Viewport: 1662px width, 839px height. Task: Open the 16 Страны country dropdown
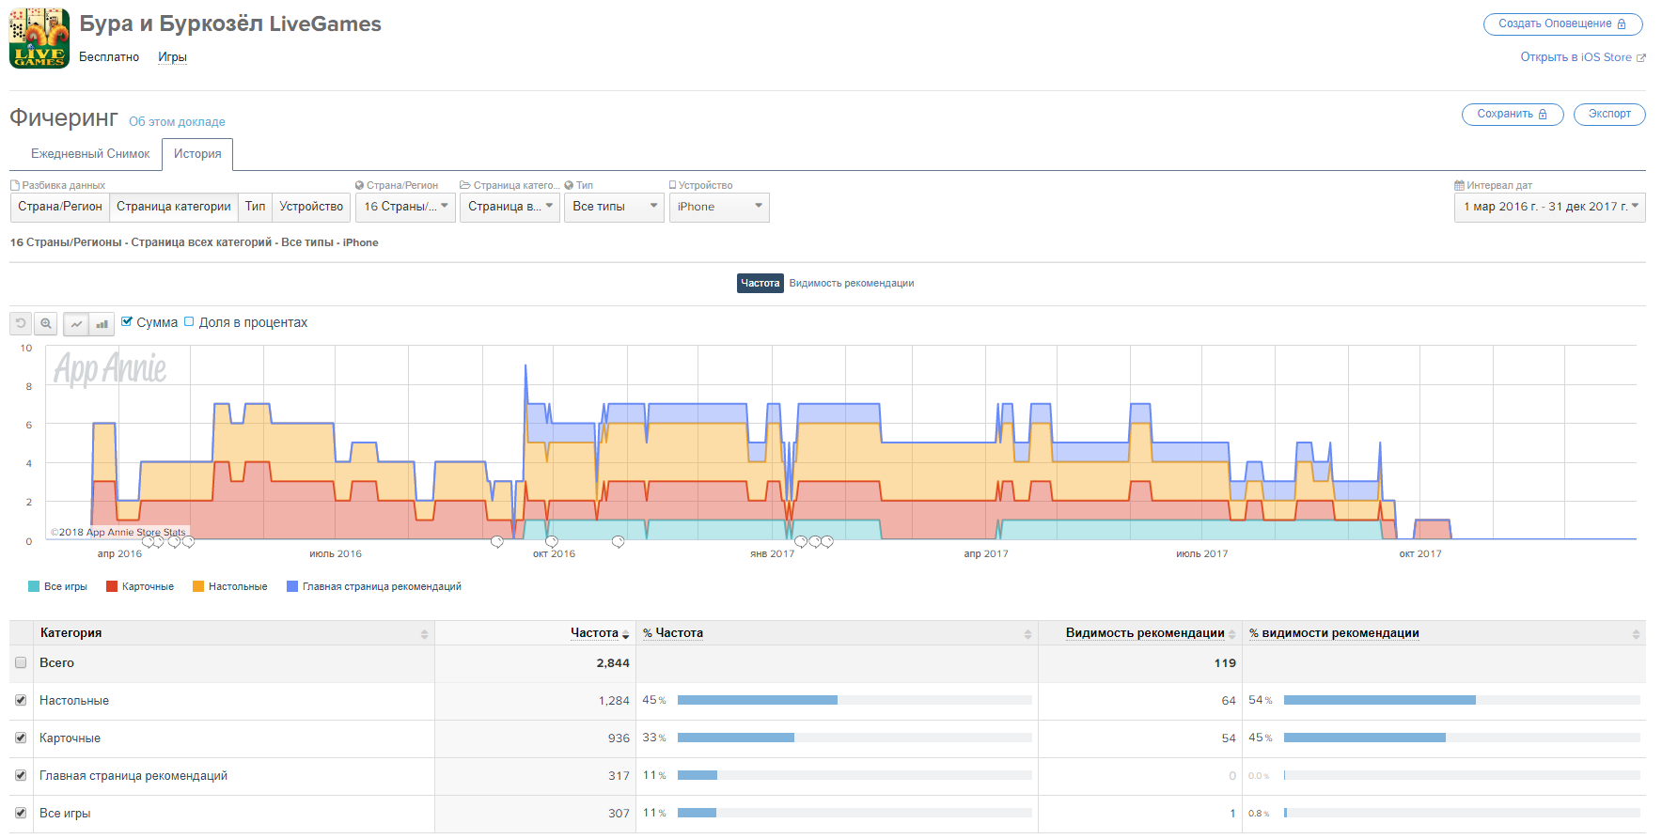click(x=405, y=207)
